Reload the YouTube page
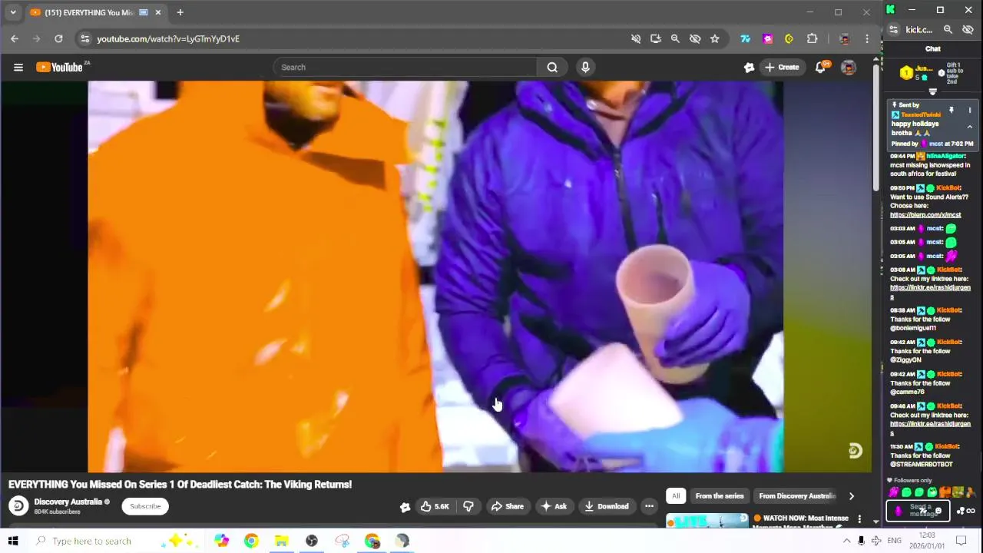This screenshot has height=553, width=983. [58, 39]
